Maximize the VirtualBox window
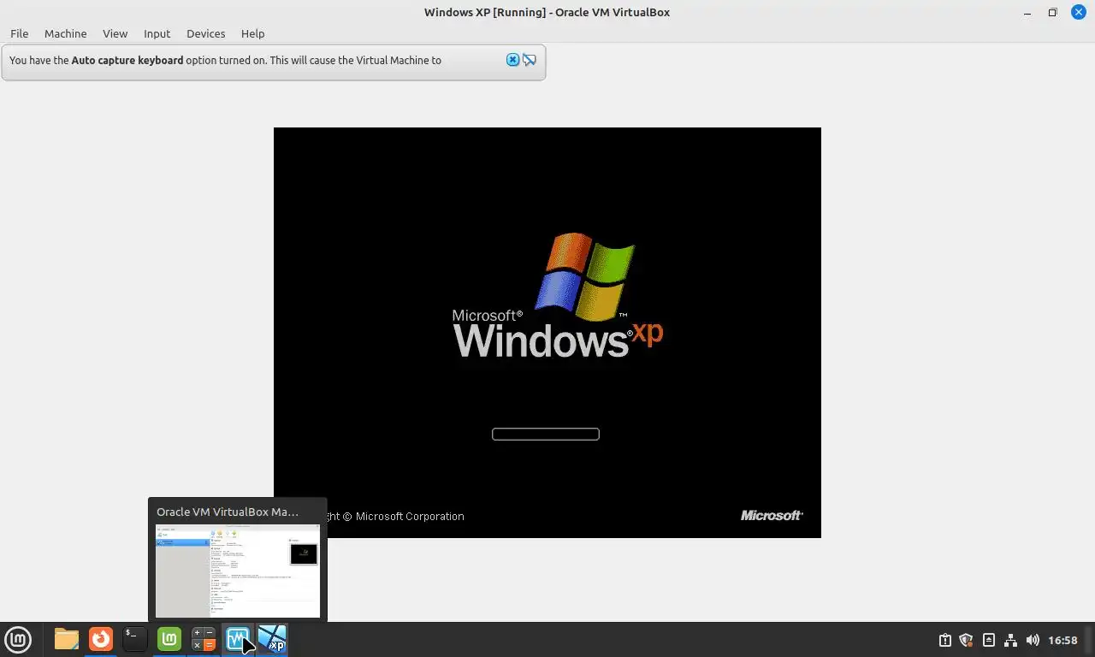 tap(1053, 12)
